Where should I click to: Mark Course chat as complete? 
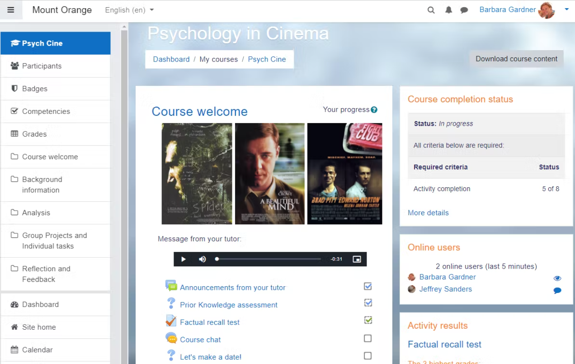tap(368, 338)
